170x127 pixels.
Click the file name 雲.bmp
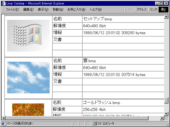tap(90, 61)
